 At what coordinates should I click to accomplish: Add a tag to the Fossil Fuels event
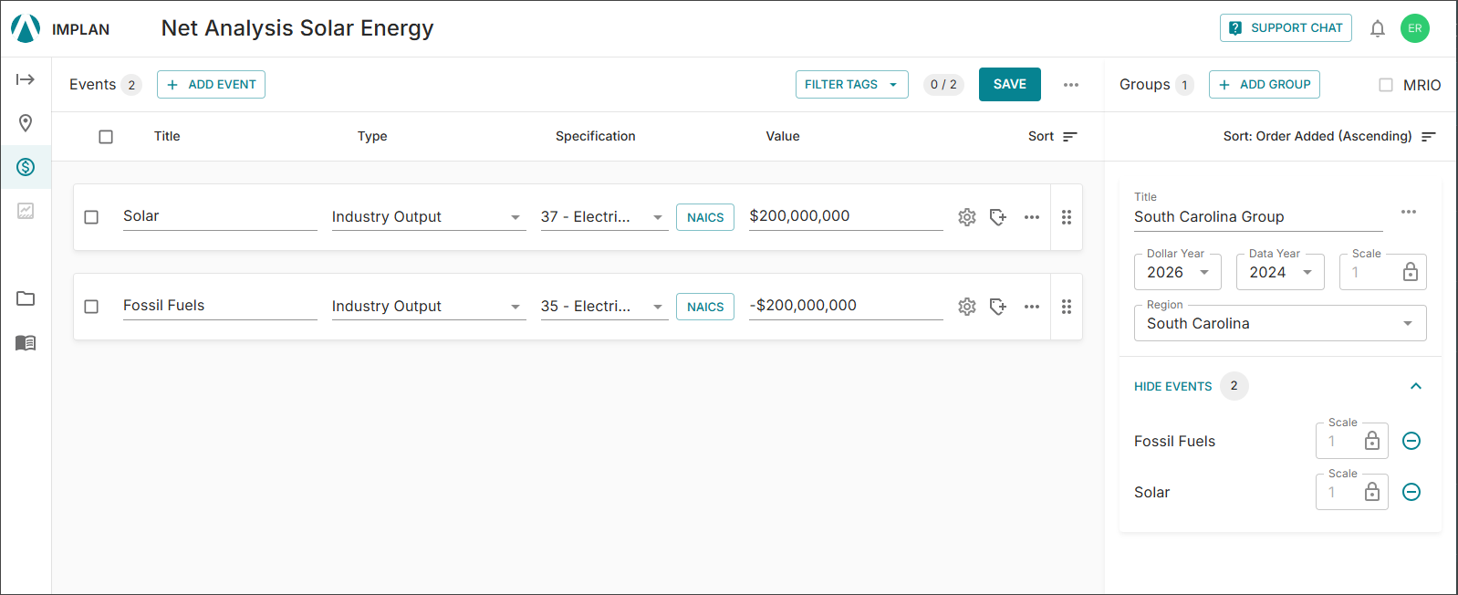[998, 307]
